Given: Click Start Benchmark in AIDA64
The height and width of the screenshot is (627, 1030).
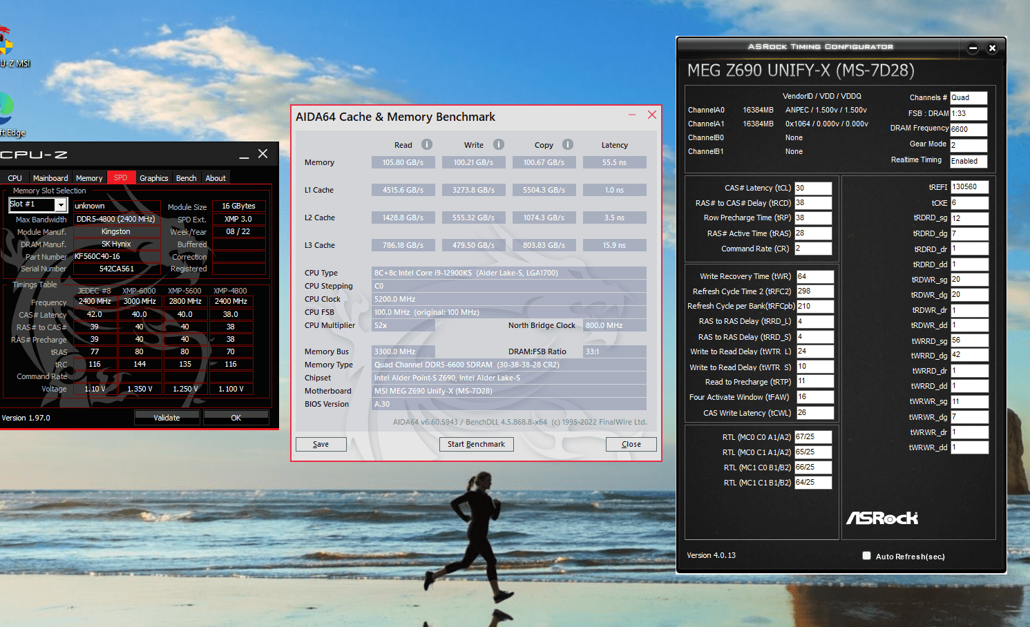Looking at the screenshot, I should 476,444.
